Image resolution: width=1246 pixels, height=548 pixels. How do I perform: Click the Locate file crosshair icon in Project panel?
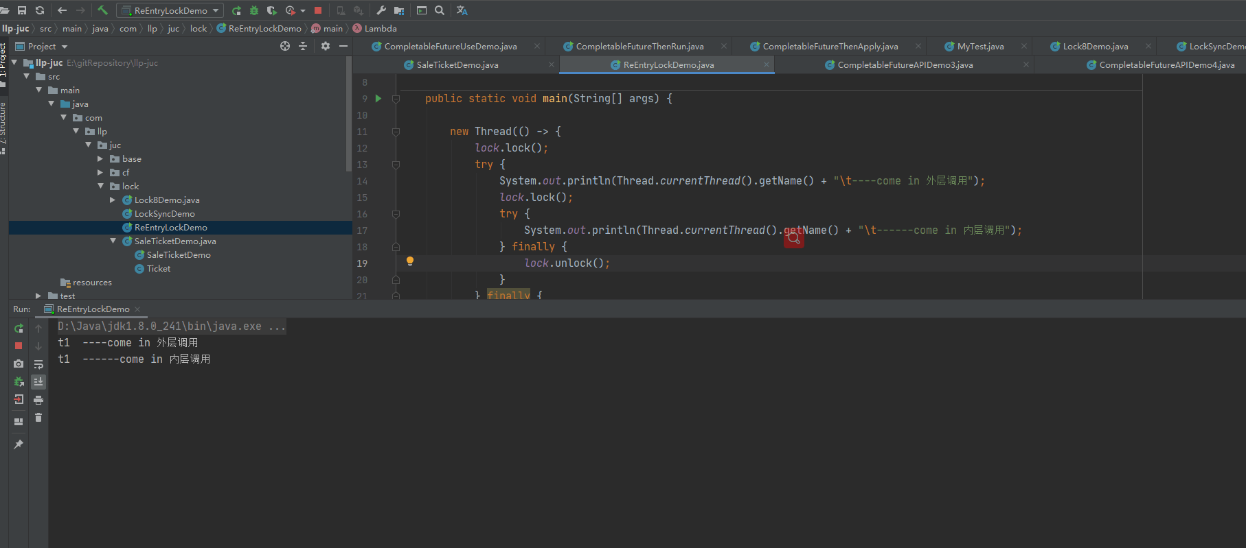tap(285, 46)
